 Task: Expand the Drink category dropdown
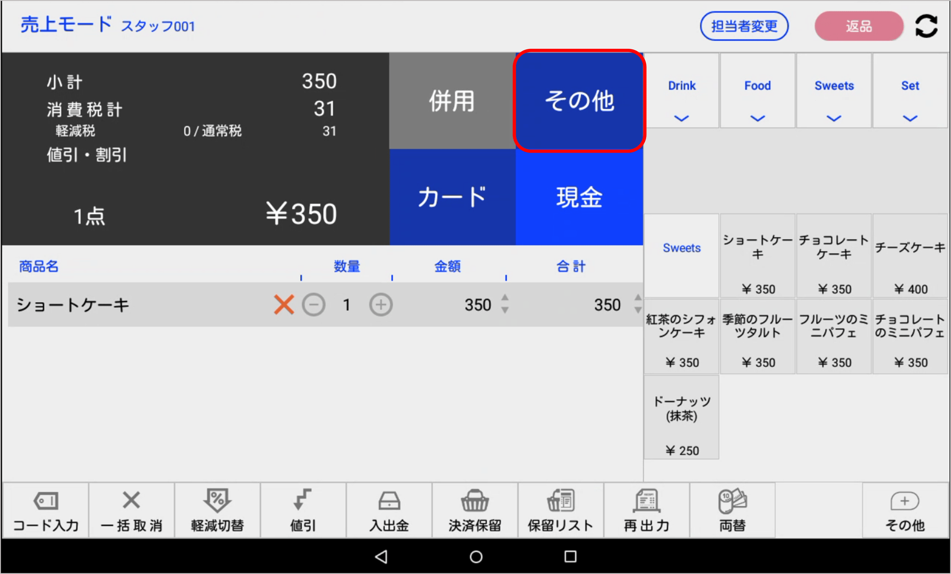point(681,118)
